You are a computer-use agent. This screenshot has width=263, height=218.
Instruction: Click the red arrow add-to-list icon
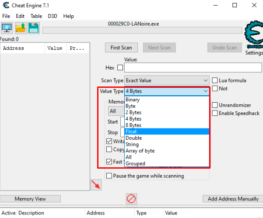pos(96,185)
